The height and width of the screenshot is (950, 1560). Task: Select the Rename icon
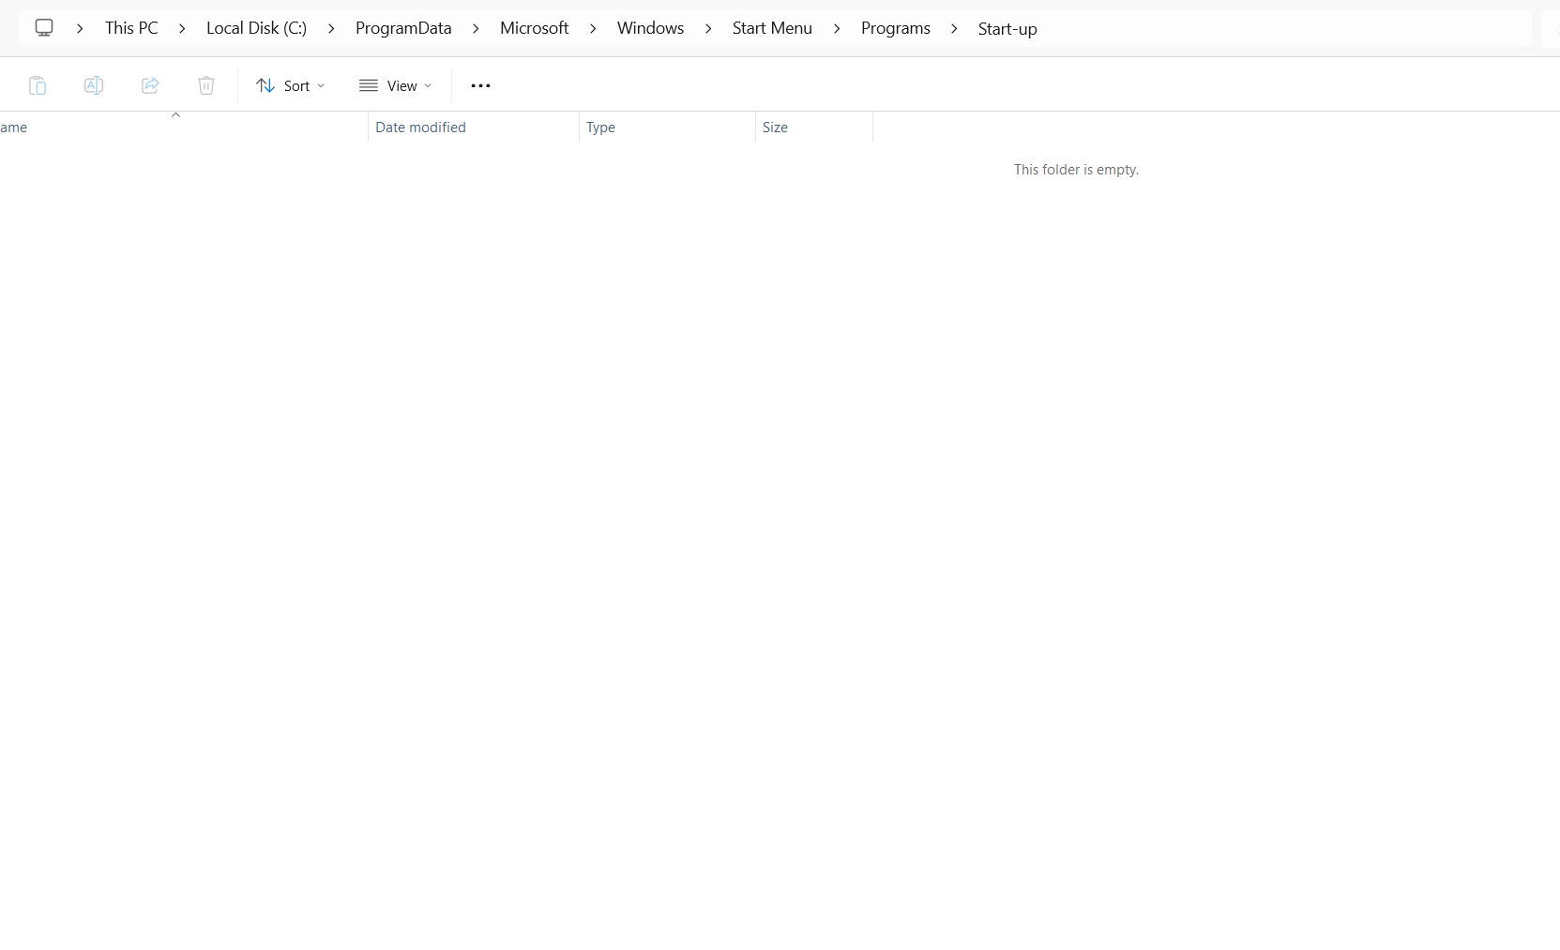point(94,85)
